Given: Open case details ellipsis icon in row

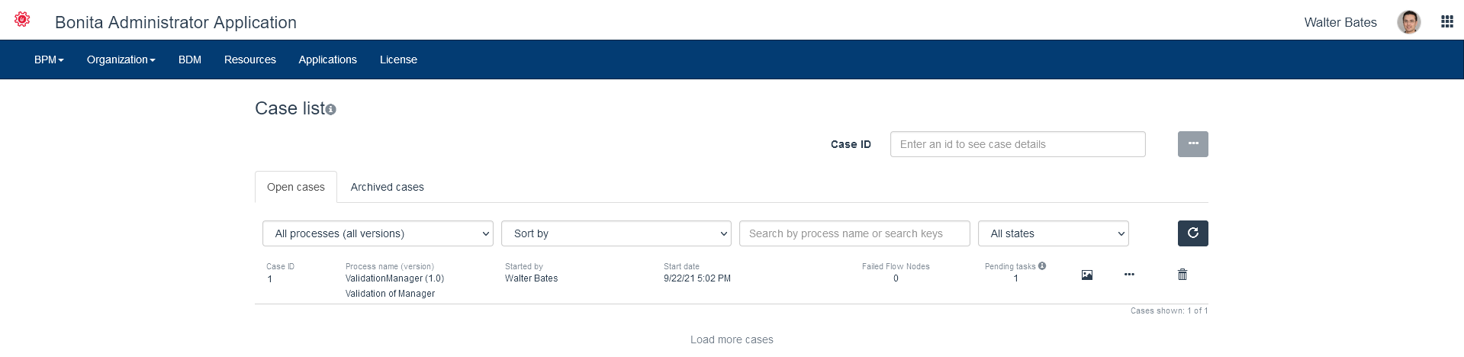Looking at the screenshot, I should [1129, 275].
